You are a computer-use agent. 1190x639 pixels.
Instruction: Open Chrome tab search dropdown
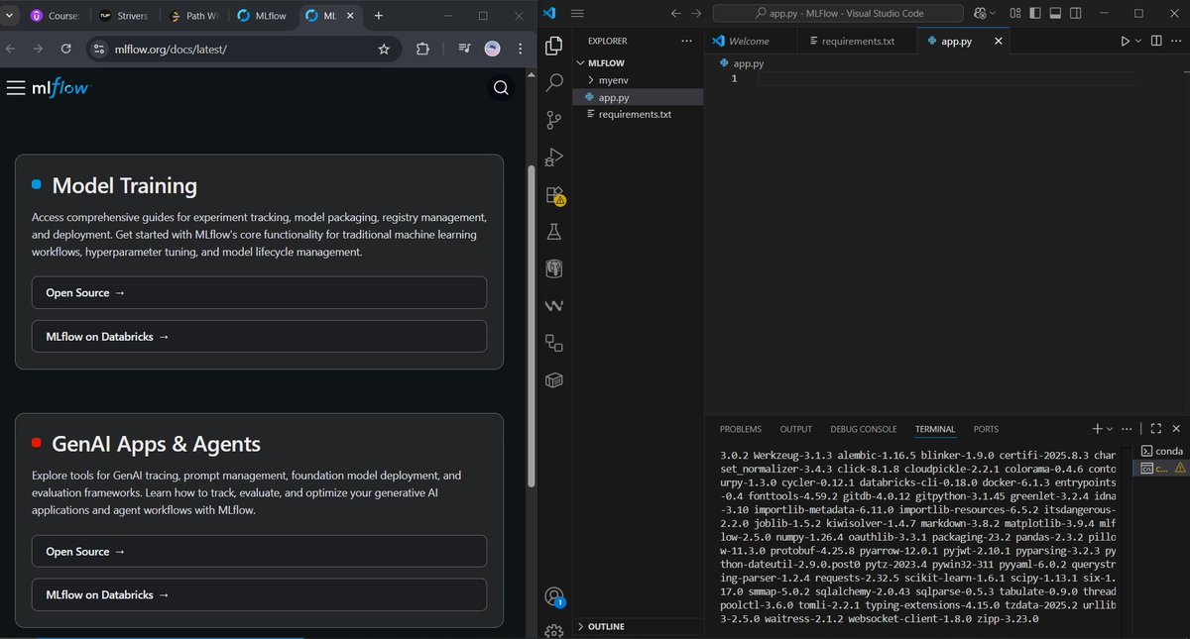[x=10, y=15]
